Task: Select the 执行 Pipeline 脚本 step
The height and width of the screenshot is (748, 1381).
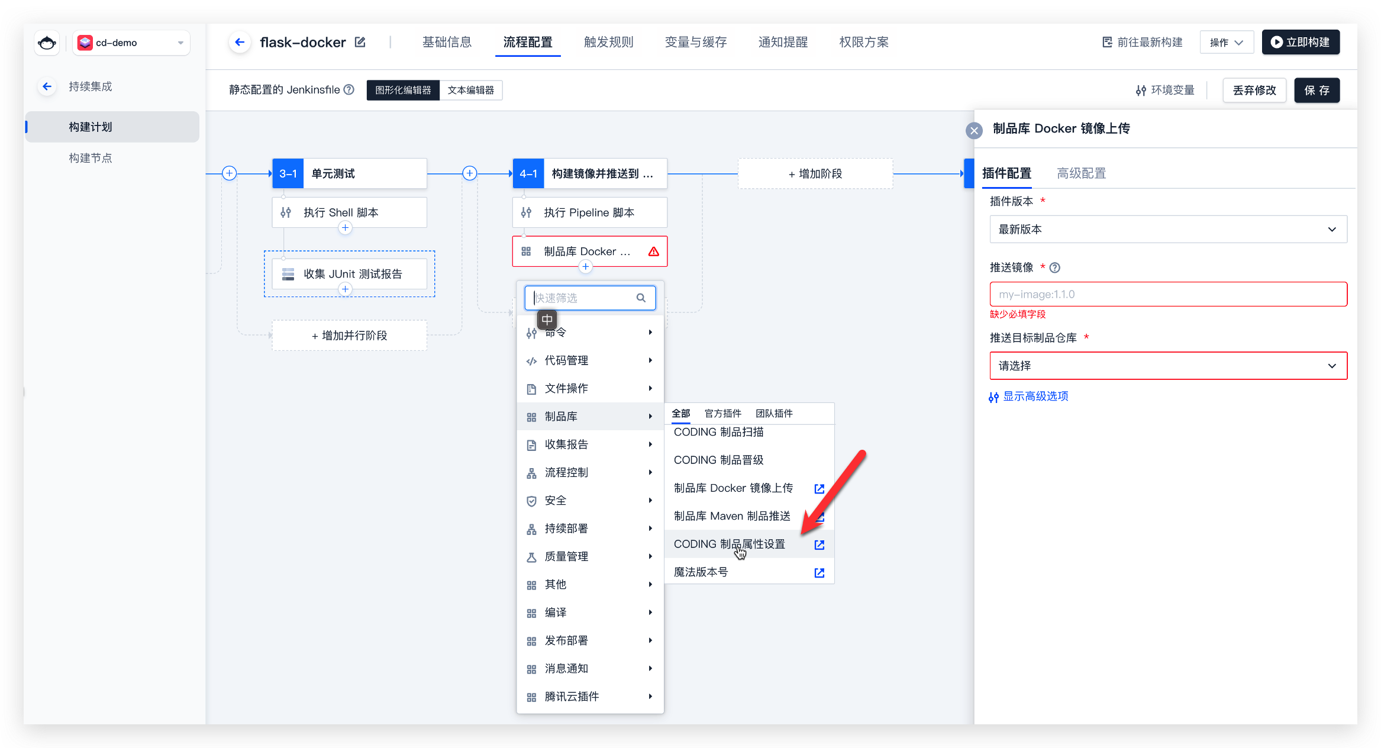Action: (590, 212)
